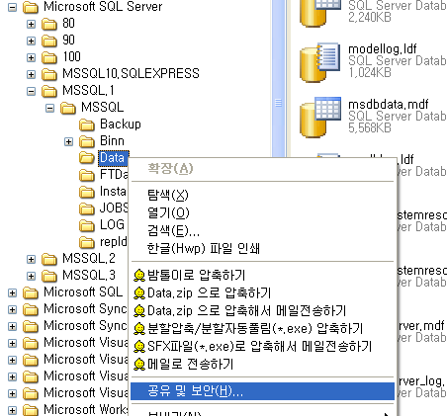
Task: Click the folder tree vertical scrollbar thumb
Action: tap(279, 79)
